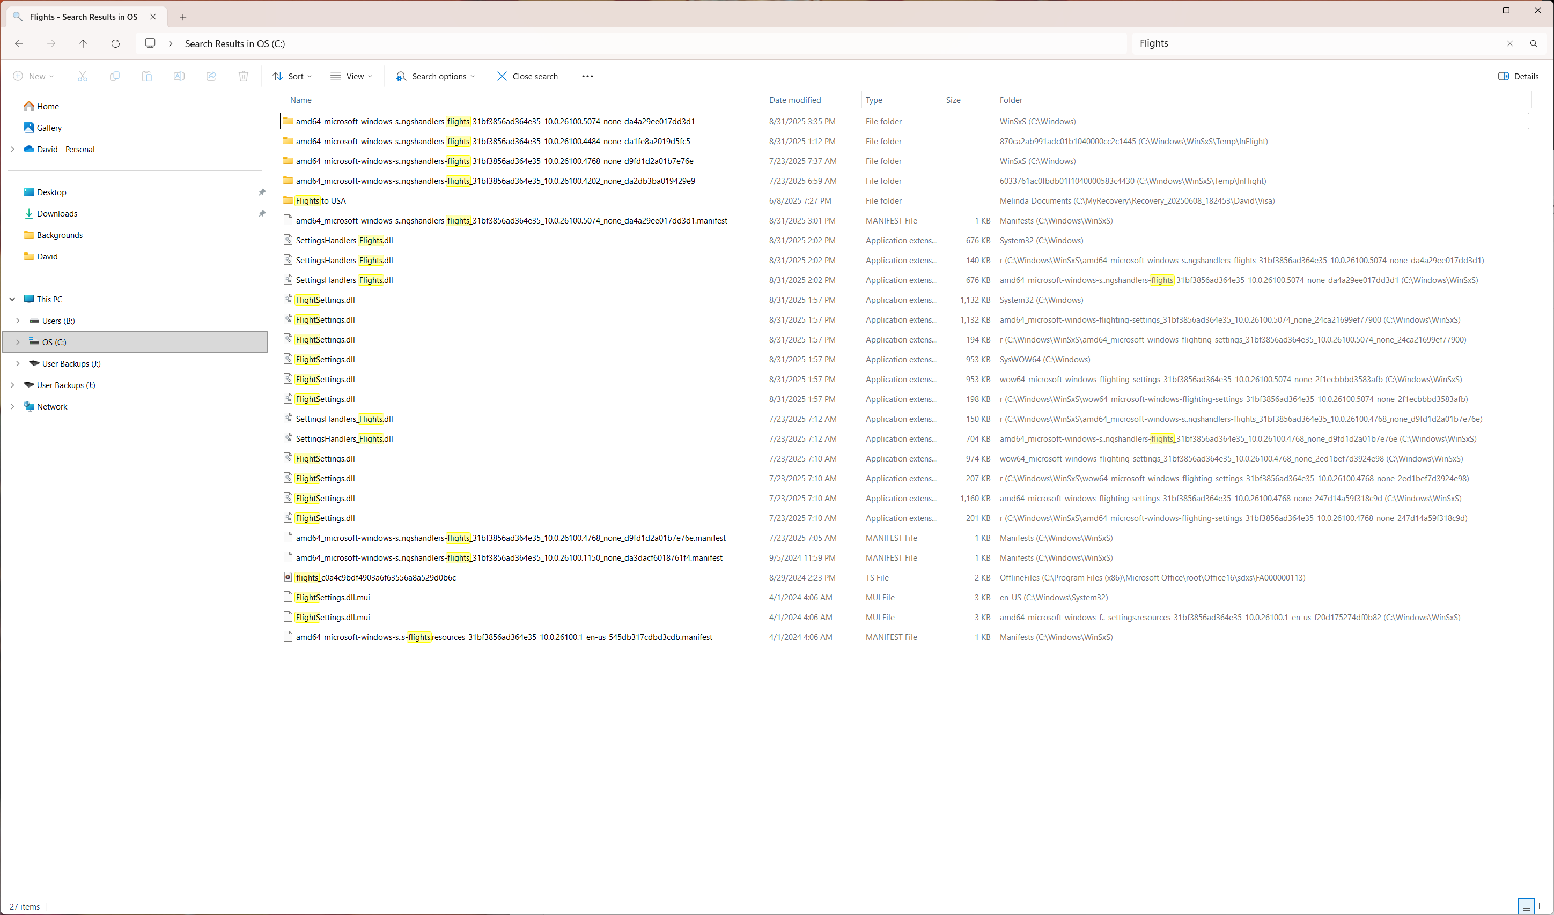Clear the Flights search text
1554x915 pixels.
(x=1509, y=44)
